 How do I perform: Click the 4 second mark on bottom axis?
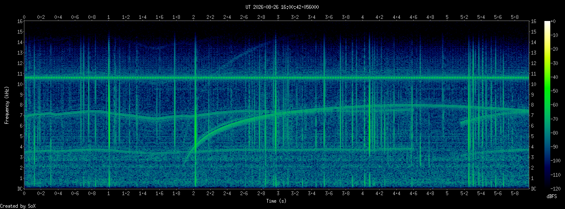(362, 193)
